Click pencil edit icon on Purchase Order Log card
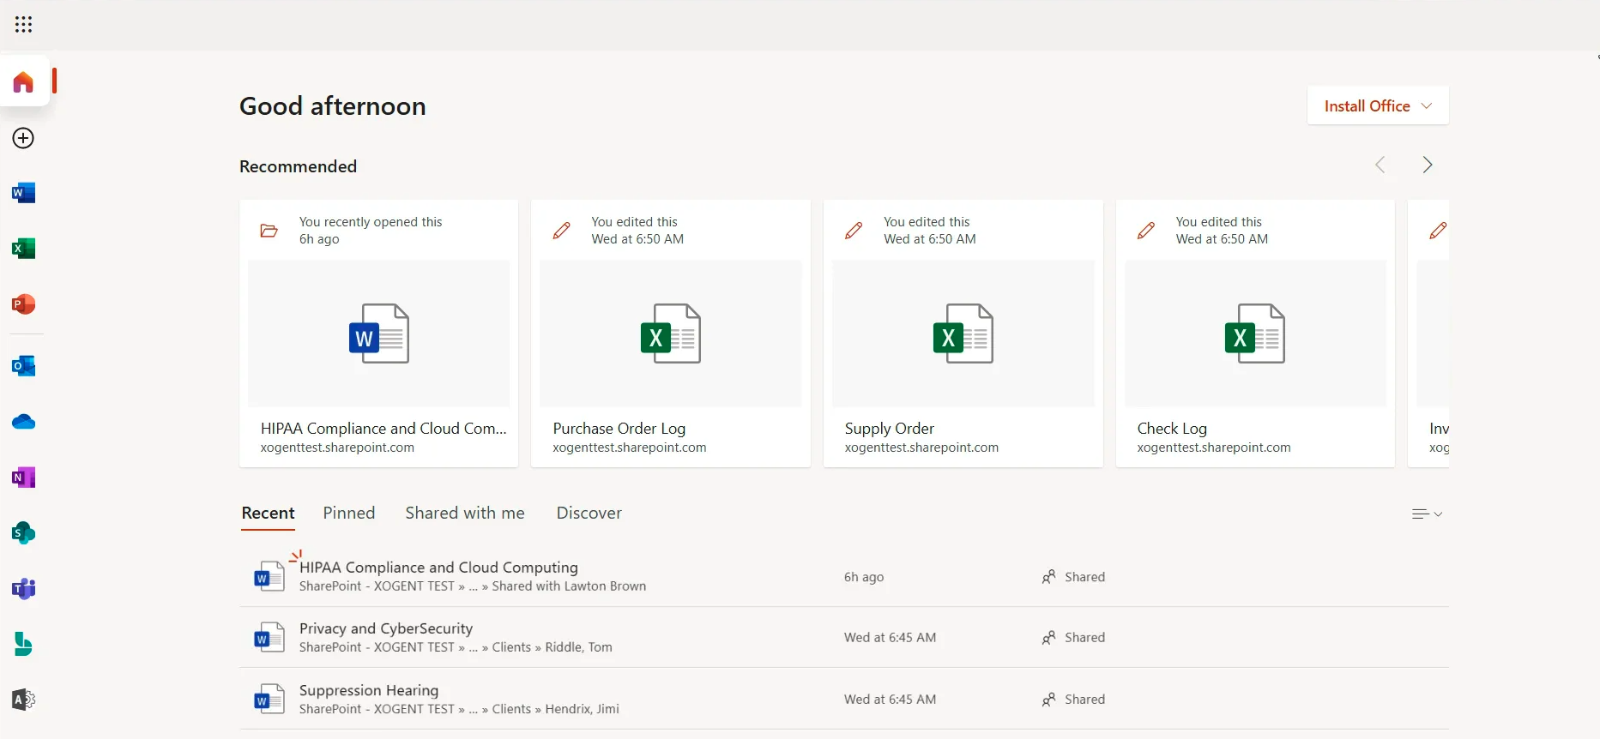This screenshot has width=1600, height=739. [561, 230]
